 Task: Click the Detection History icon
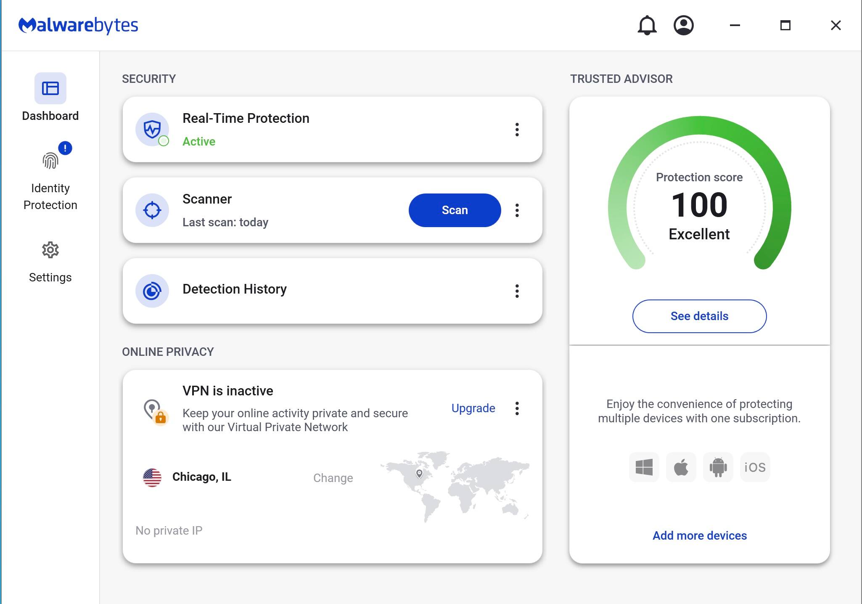(152, 290)
